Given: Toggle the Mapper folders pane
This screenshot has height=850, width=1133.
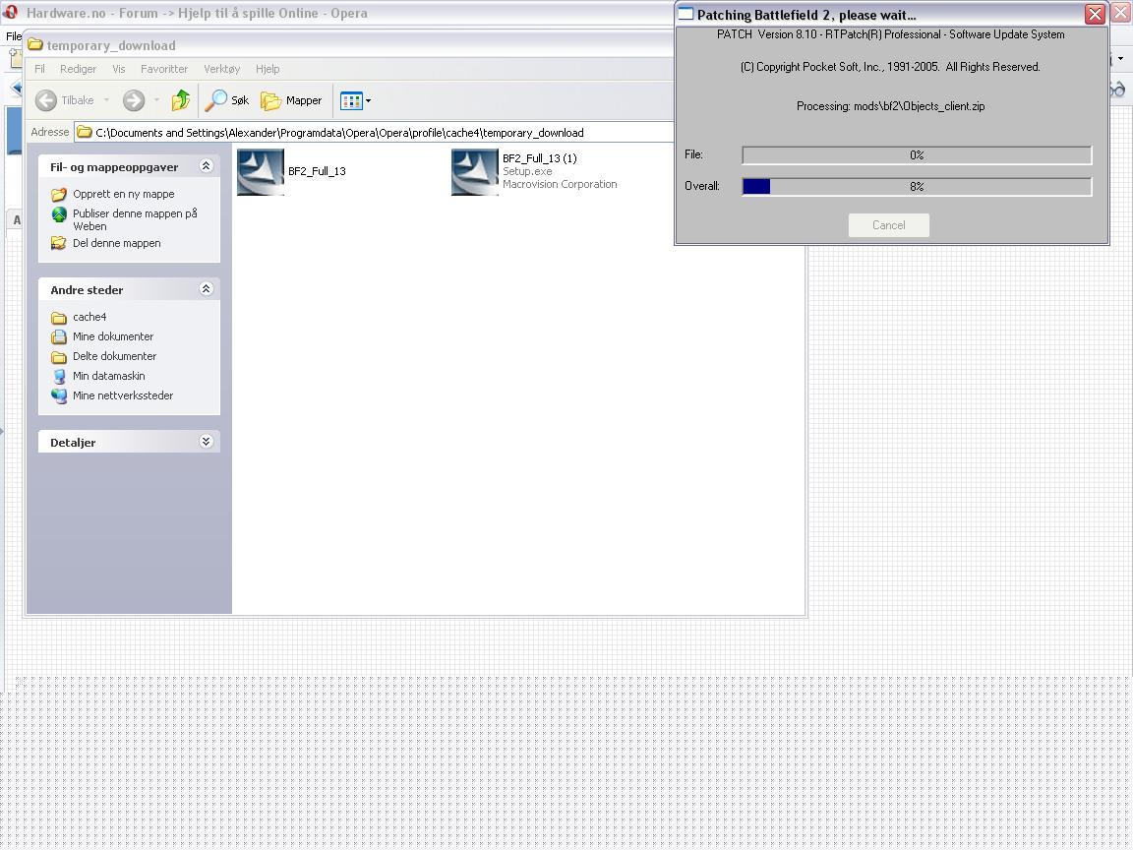Looking at the screenshot, I should pos(291,100).
